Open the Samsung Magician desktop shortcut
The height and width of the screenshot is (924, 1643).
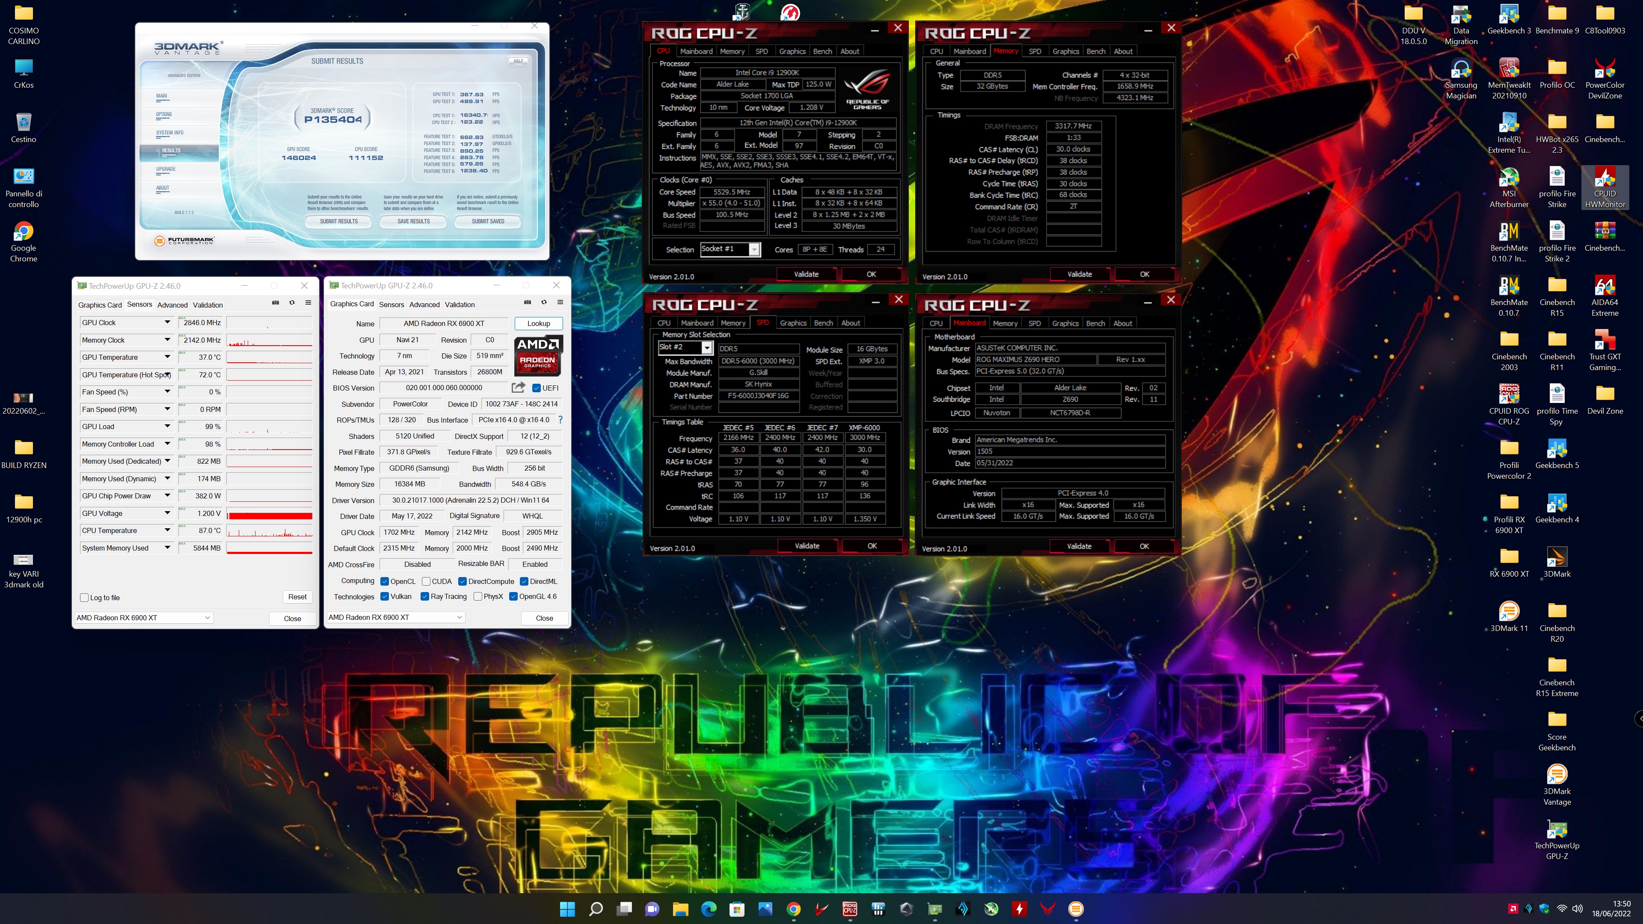[x=1461, y=78]
